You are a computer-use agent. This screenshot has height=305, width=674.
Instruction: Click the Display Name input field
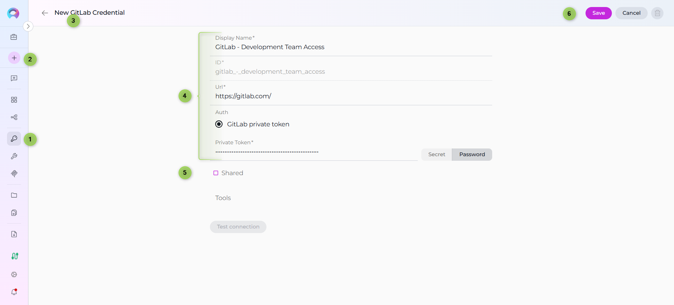351,47
